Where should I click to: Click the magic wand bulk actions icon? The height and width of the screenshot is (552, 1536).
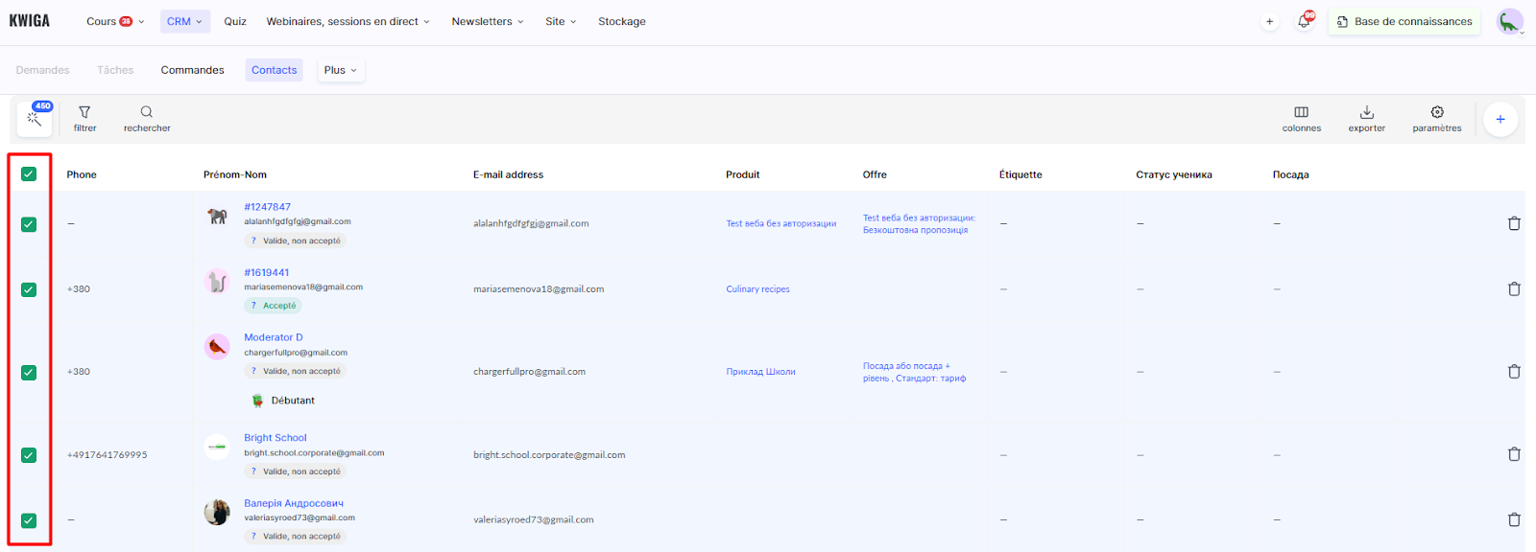click(35, 119)
